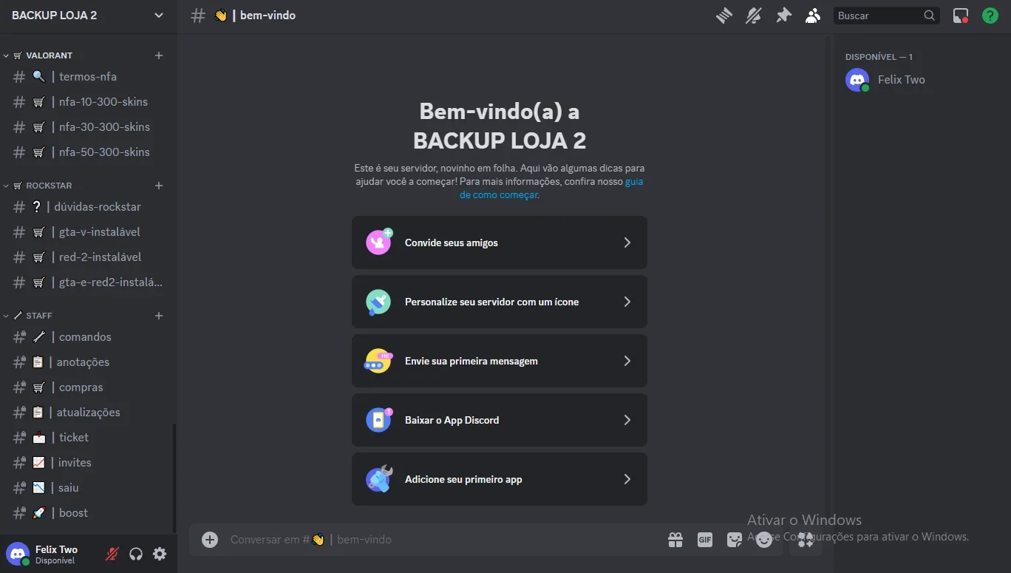
Task: Open the comandos channel
Action: coord(89,337)
